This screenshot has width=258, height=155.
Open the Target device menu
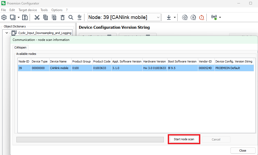click(x=28, y=10)
